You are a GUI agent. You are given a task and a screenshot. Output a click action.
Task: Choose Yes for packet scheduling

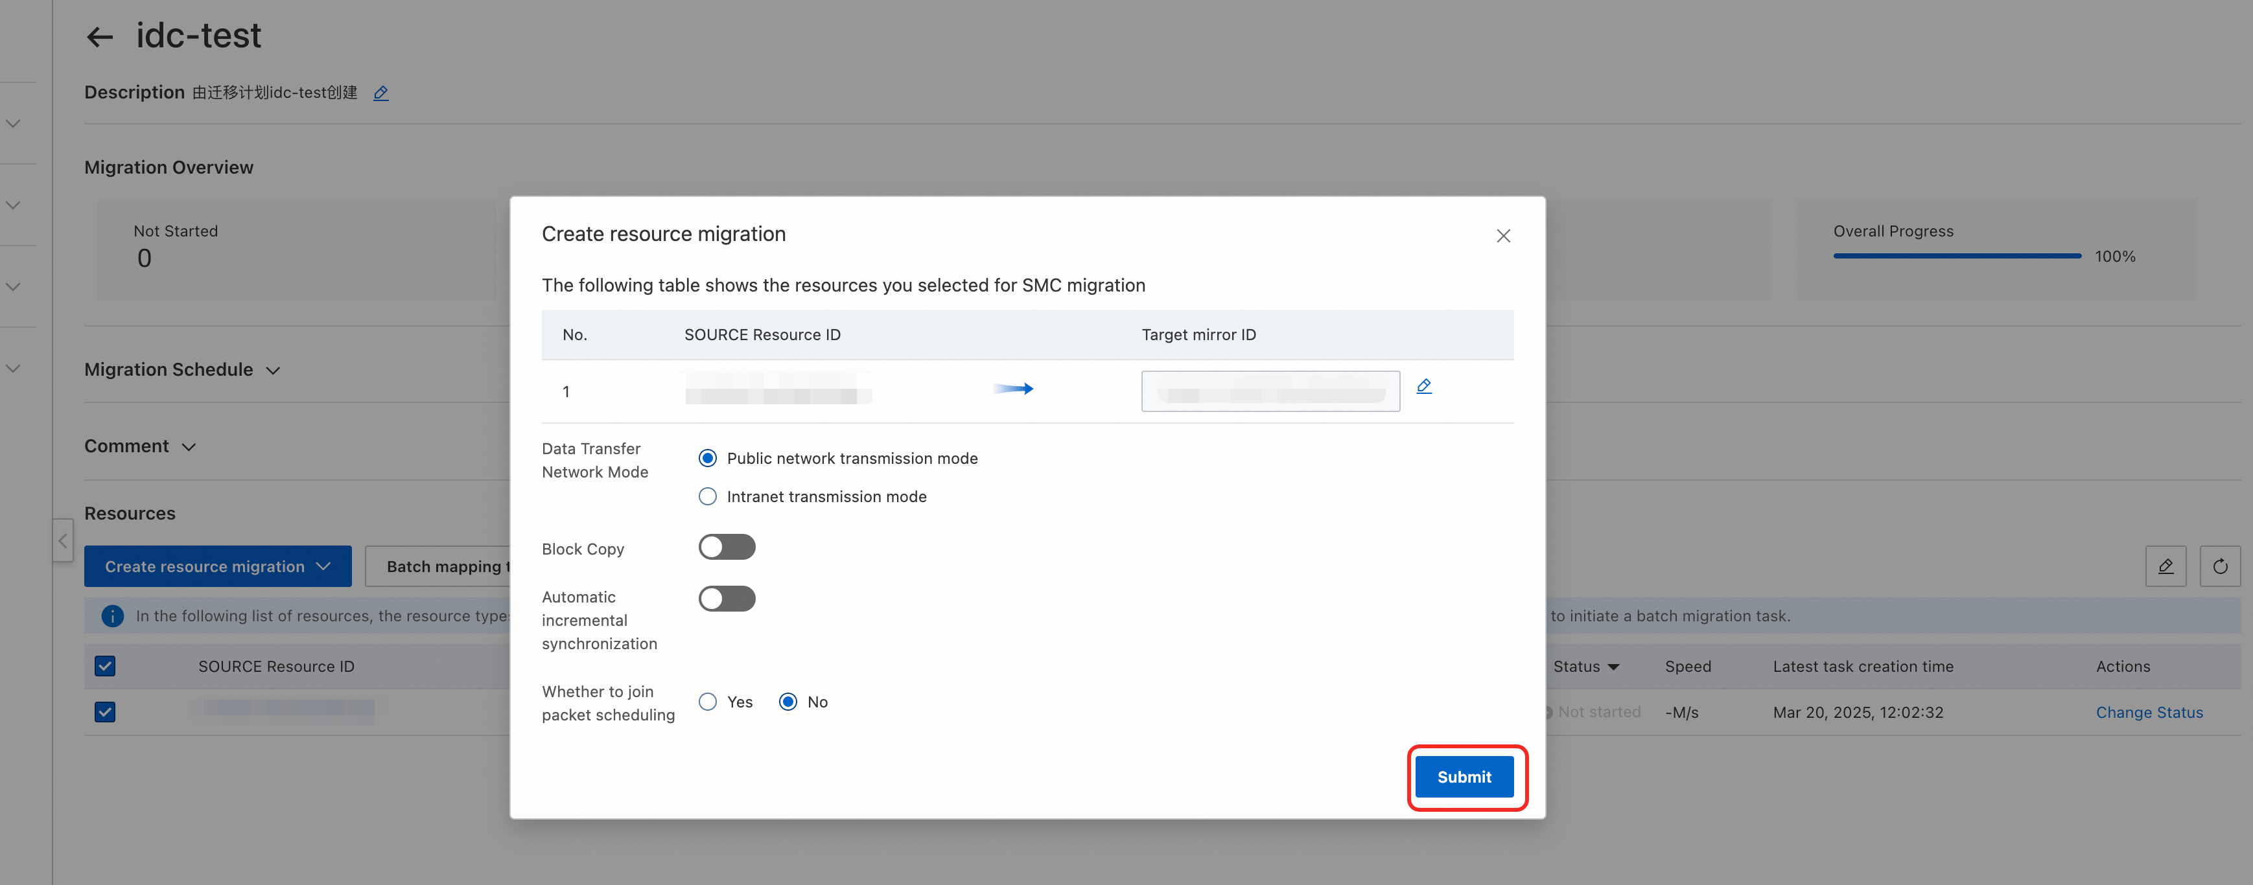point(708,702)
